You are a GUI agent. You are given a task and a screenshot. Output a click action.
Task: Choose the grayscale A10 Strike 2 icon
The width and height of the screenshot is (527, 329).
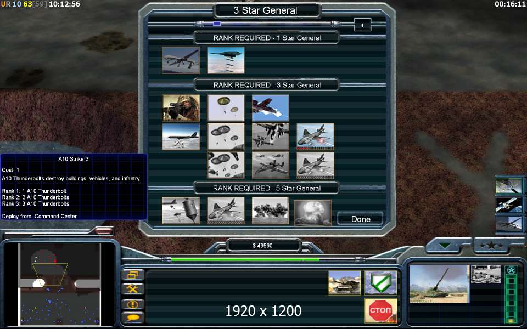271,137
